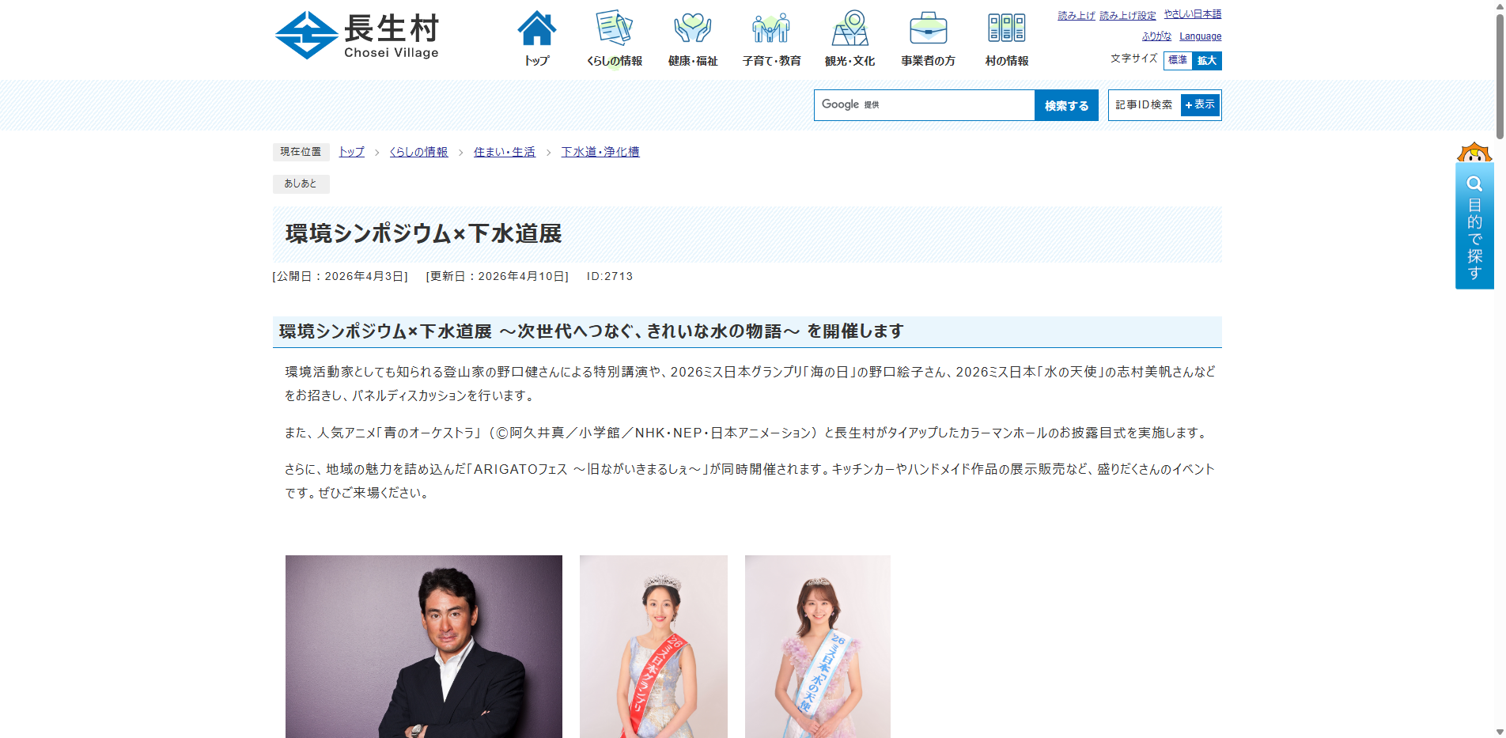
Task: Select the 村の情報 binders icon
Action: tap(1006, 29)
